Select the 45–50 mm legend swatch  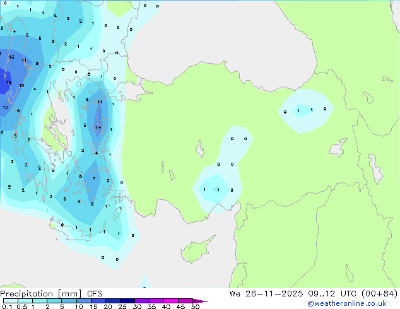[185, 301]
